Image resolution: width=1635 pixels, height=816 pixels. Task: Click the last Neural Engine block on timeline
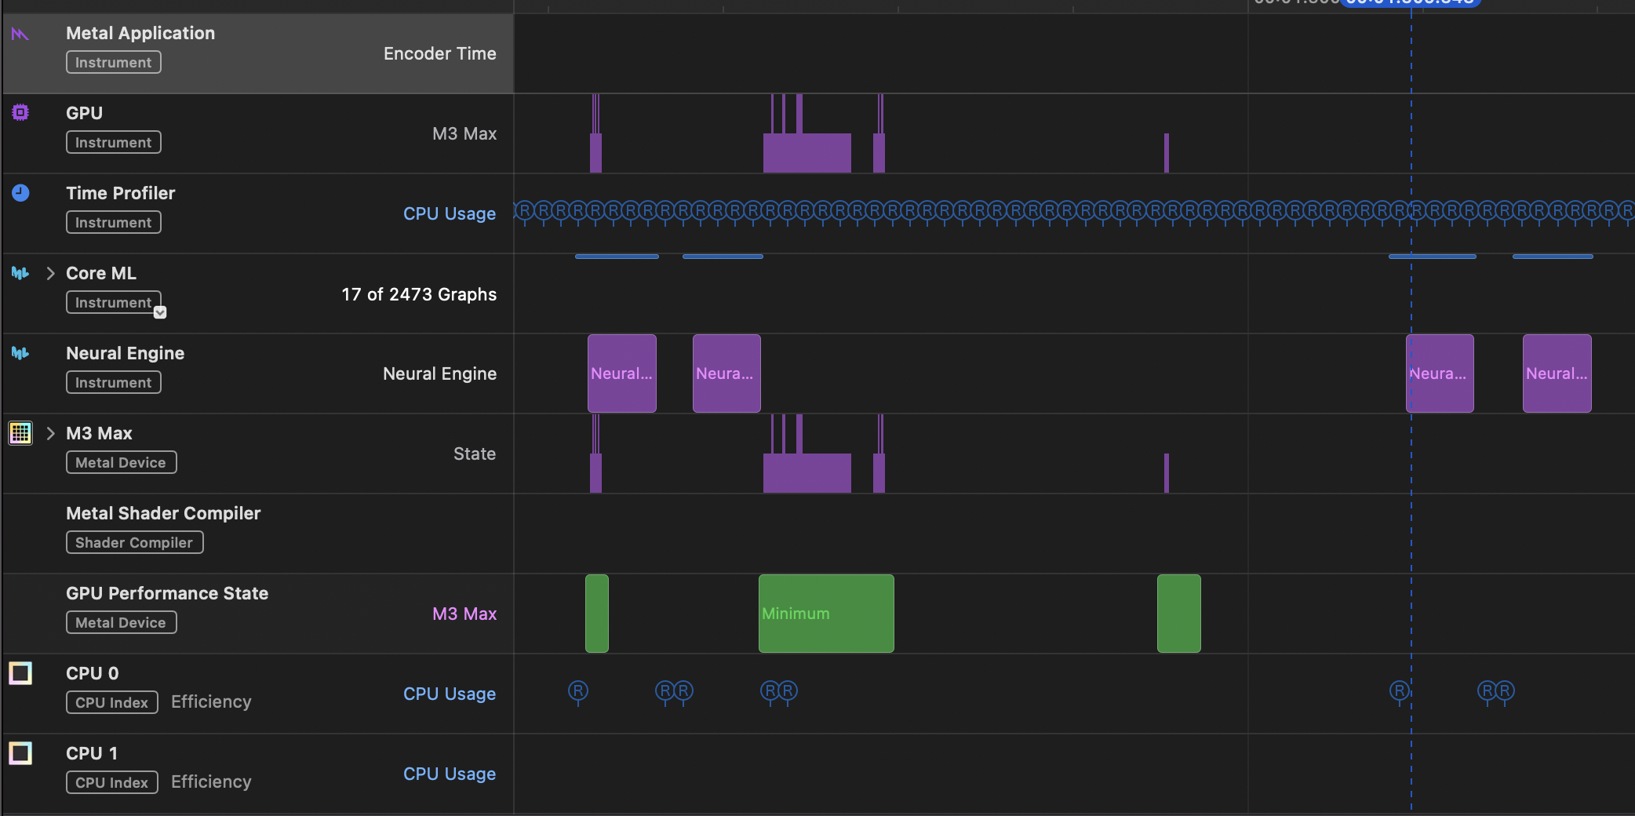(x=1557, y=373)
